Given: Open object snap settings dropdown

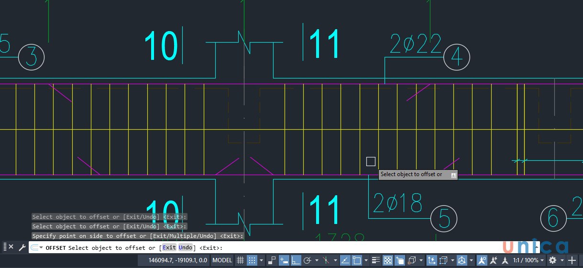Looking at the screenshot, I should pyautogui.click(x=366, y=260).
